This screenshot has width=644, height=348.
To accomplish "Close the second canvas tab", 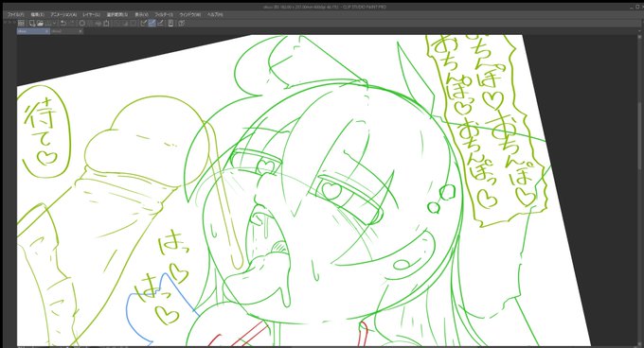I will [80, 31].
